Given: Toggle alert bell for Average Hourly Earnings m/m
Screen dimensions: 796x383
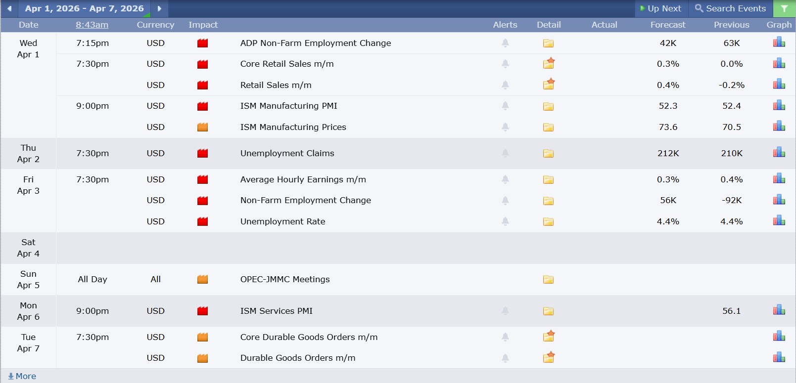Looking at the screenshot, I should [x=505, y=179].
